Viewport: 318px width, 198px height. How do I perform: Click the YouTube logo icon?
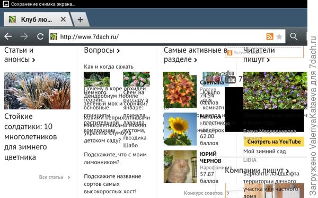coord(231,77)
